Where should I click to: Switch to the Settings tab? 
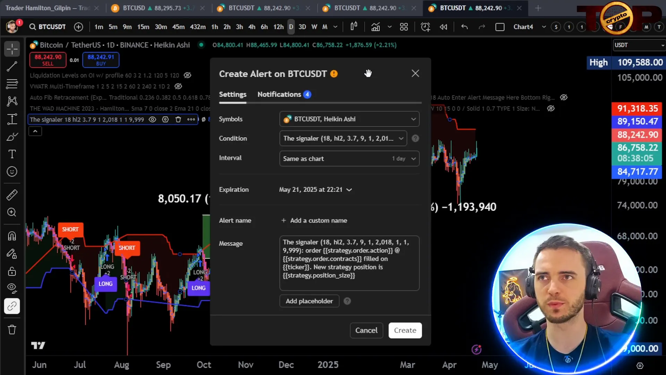(x=233, y=94)
